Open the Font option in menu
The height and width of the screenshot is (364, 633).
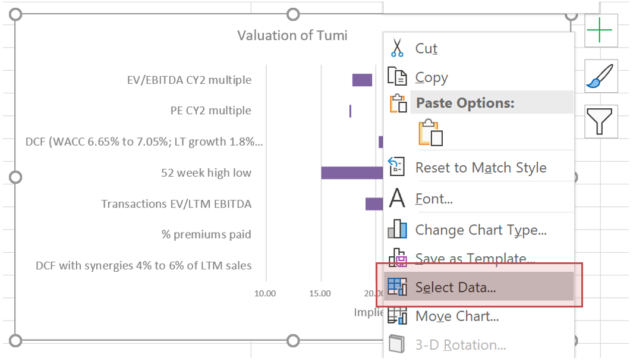pyautogui.click(x=434, y=199)
